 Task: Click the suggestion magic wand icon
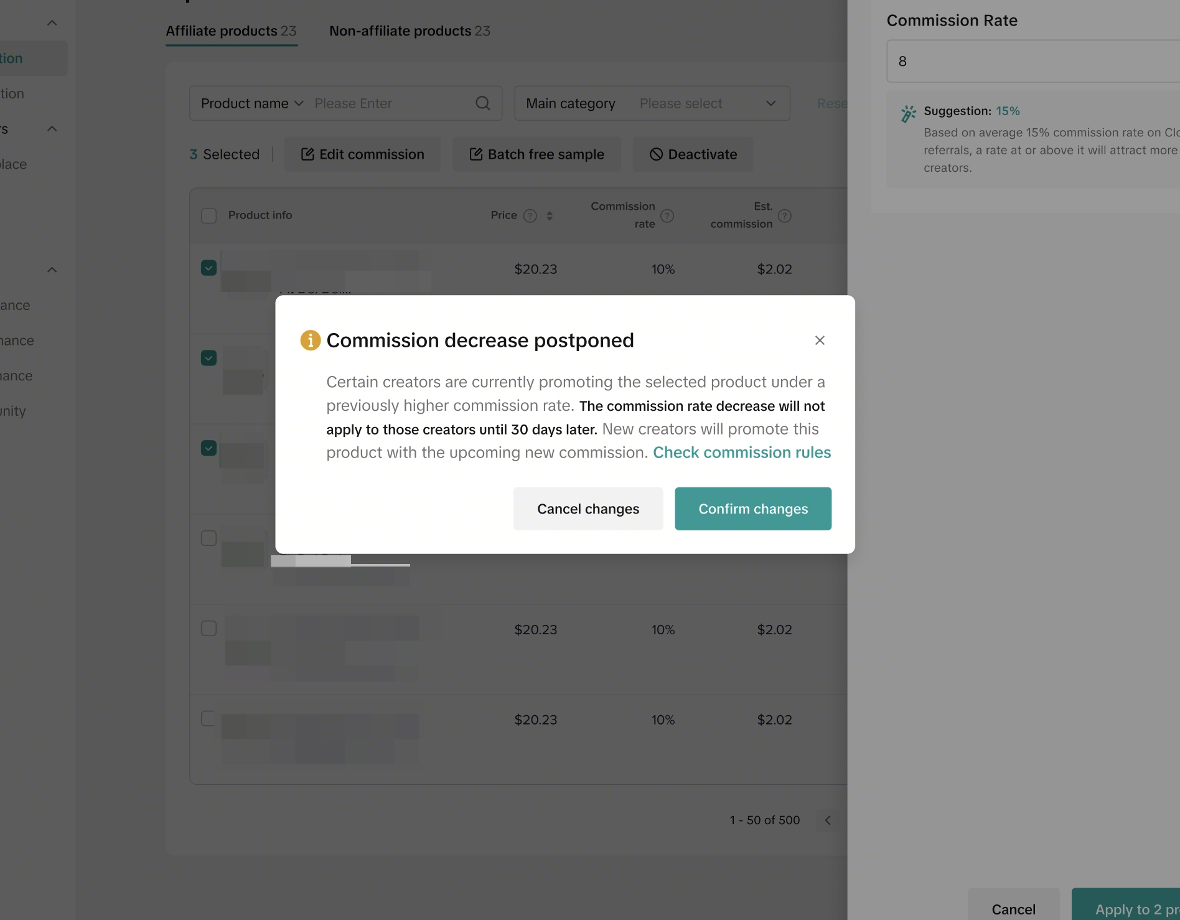[908, 114]
